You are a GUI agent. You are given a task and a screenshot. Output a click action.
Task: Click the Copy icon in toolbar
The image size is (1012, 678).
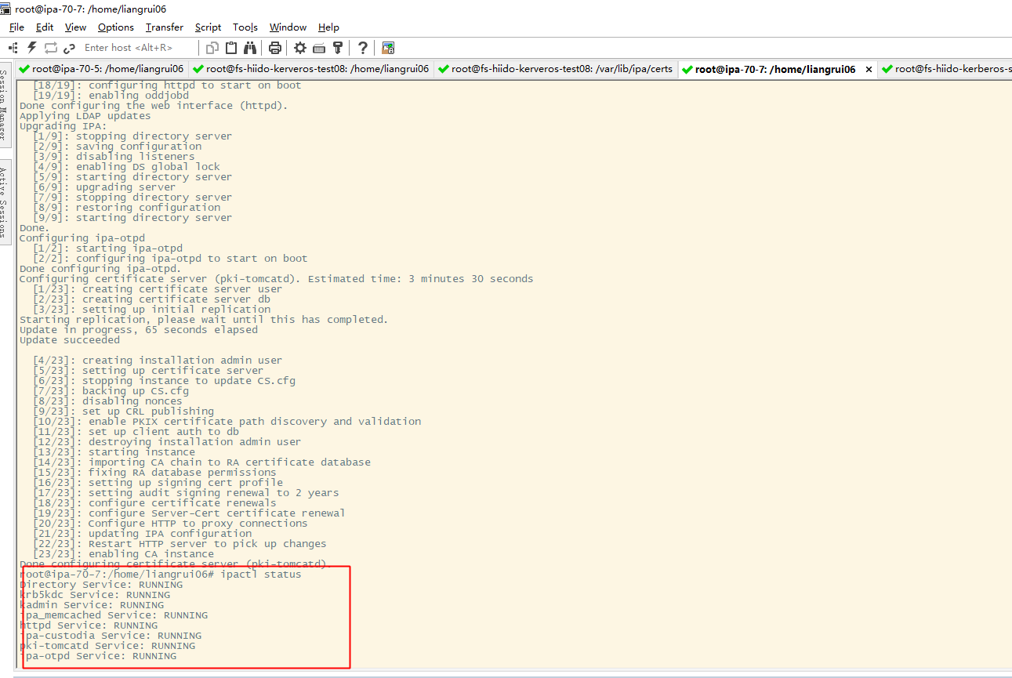(x=213, y=48)
